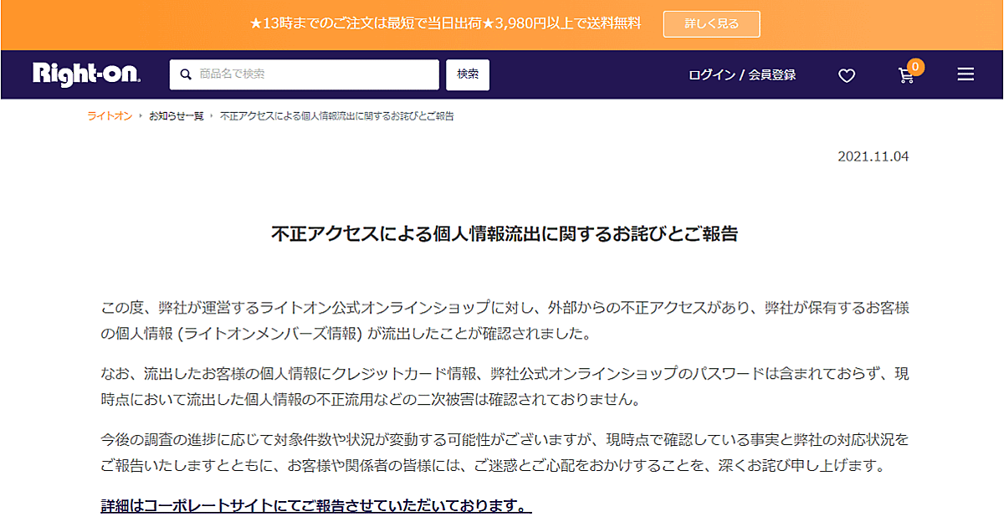Open ログイン / 会員登録

pyautogui.click(x=741, y=75)
